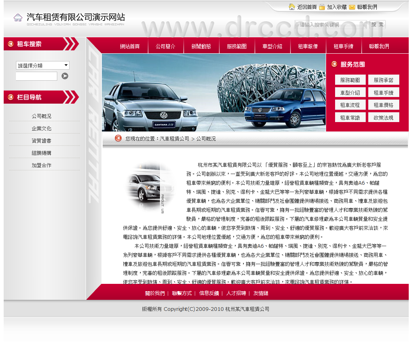Viewport: 412px width, 342px height.
Task: Click the 租車手續 button in service panel
Action: [384, 93]
